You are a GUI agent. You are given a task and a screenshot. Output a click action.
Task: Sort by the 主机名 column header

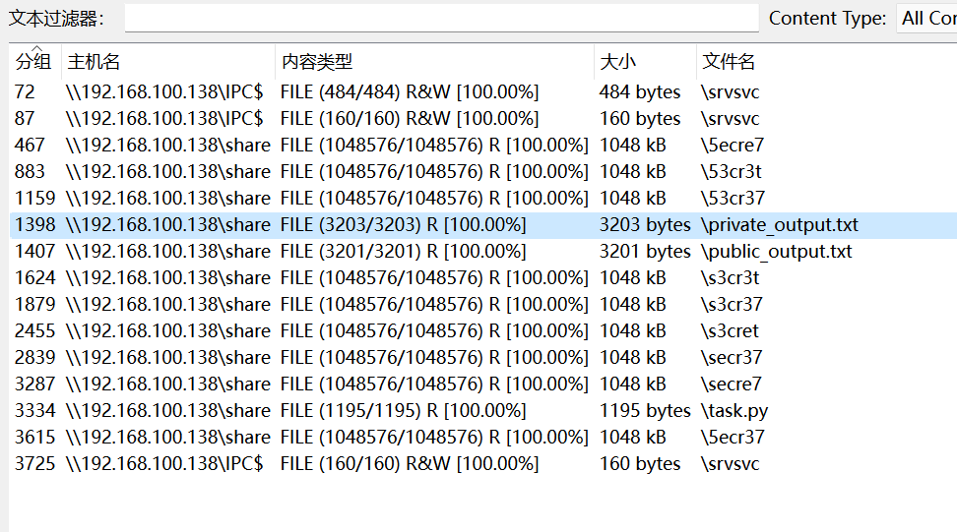94,62
